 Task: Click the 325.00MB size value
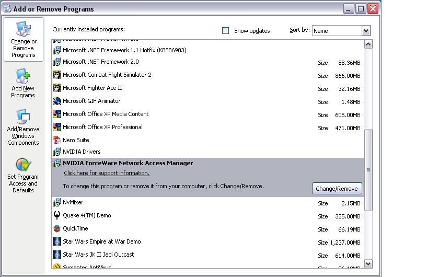[x=348, y=216]
